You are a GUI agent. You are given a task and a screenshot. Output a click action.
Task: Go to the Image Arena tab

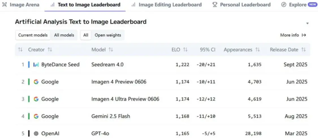[x=21, y=5]
